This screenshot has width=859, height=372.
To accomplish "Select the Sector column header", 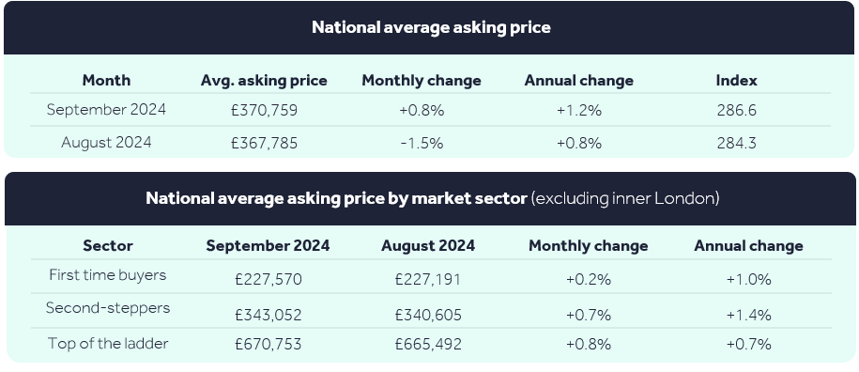I will point(107,245).
